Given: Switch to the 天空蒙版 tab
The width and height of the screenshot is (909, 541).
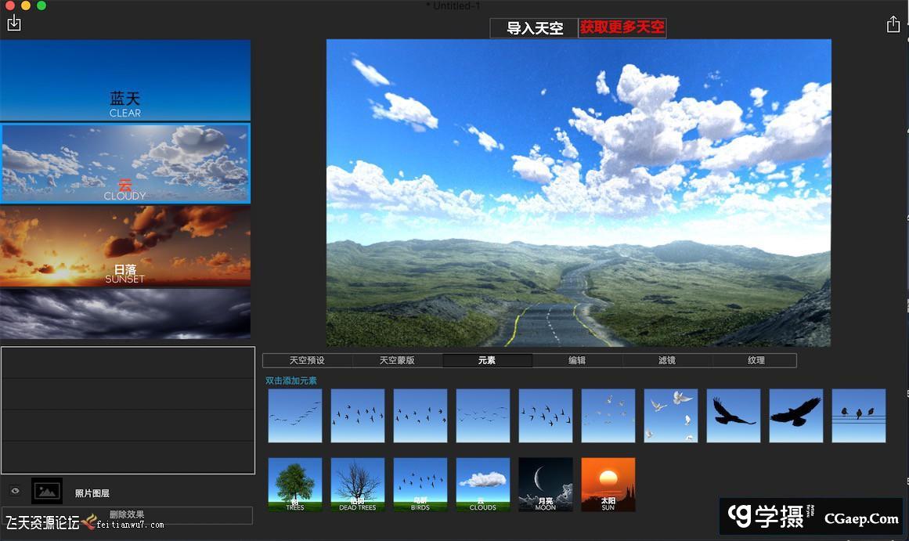Looking at the screenshot, I should tap(398, 359).
